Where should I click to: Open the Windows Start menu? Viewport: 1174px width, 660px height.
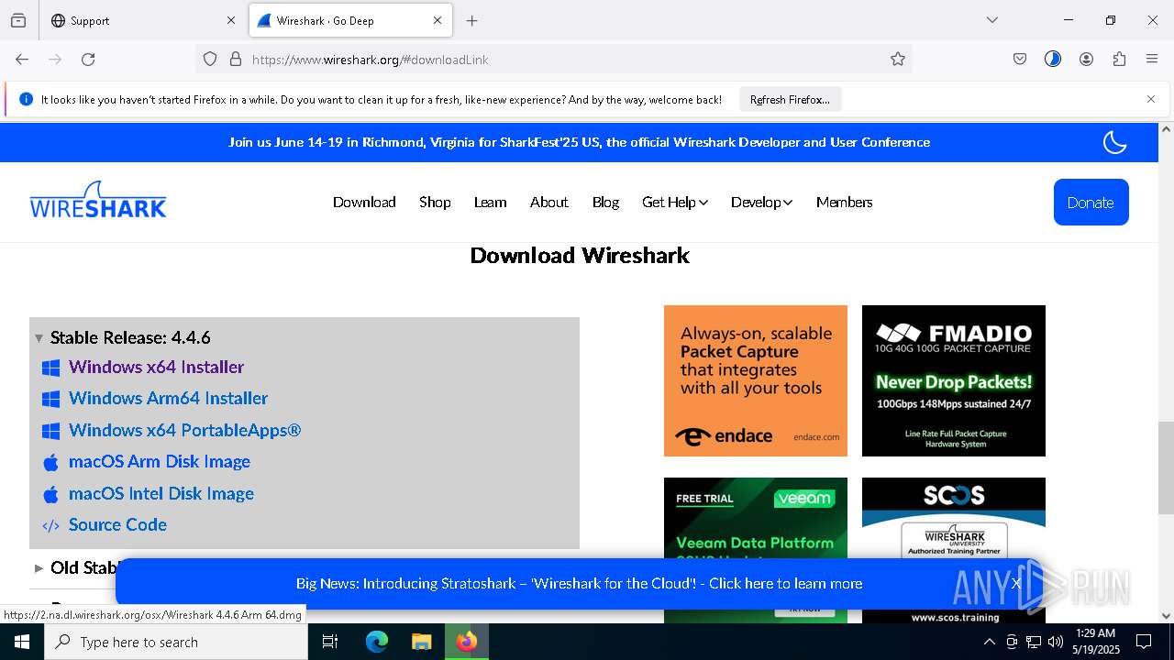tap(22, 642)
